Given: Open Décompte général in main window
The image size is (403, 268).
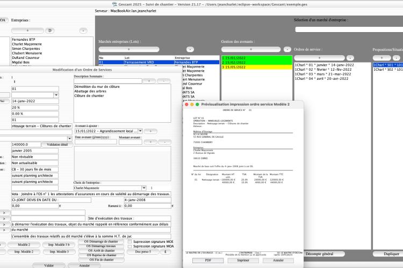Looking at the screenshot, I should tap(319, 254).
